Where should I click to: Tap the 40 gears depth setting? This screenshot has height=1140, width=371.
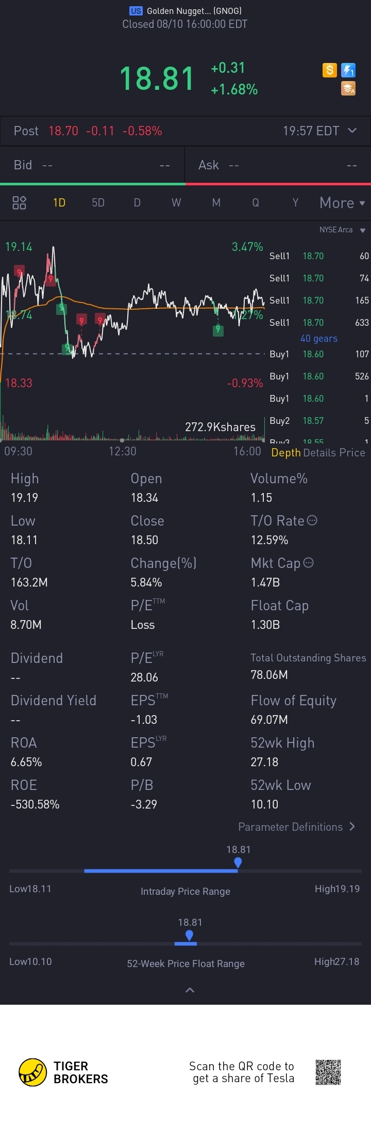coord(319,339)
